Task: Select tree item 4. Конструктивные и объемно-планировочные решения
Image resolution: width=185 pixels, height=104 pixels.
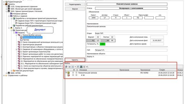Action: coord(42,47)
